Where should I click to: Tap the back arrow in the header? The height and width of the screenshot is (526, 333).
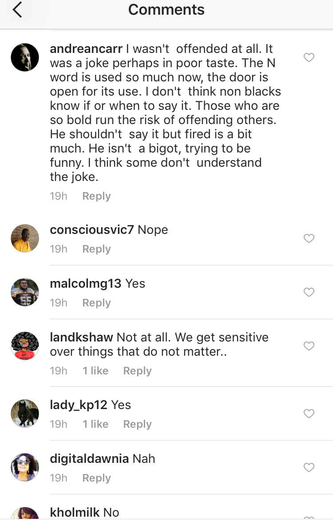coord(17,10)
